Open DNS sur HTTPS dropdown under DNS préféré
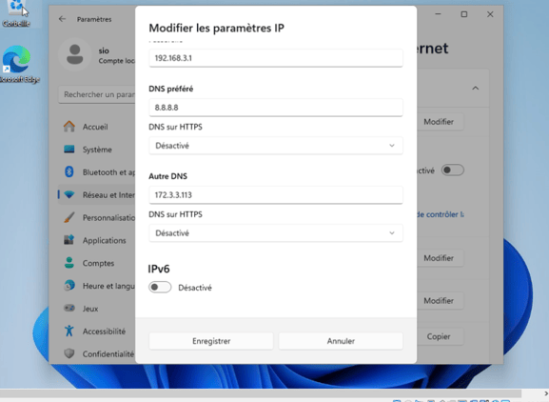 click(x=276, y=146)
